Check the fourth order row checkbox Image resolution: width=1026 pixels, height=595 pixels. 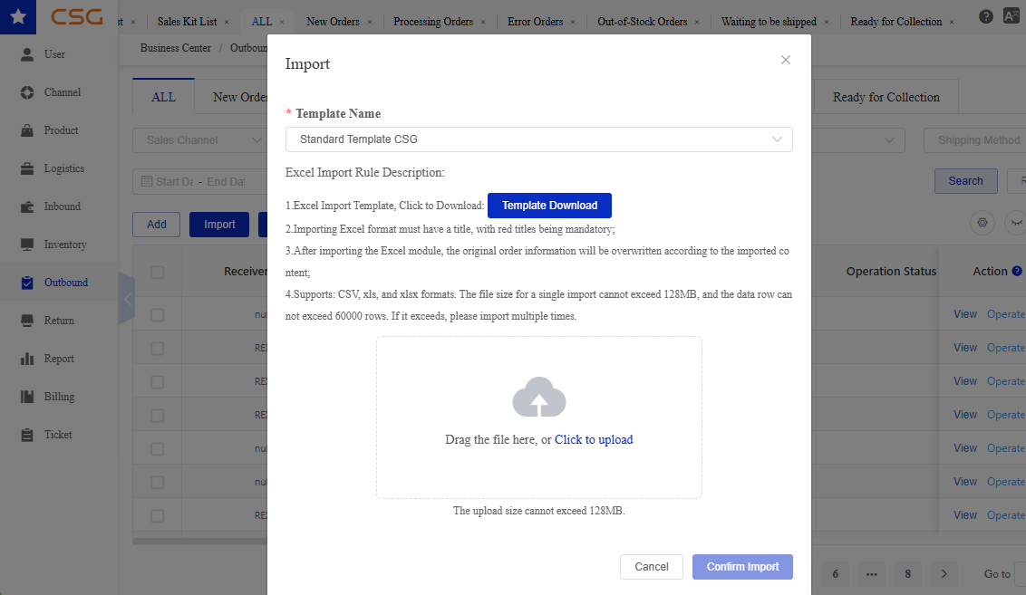157,415
